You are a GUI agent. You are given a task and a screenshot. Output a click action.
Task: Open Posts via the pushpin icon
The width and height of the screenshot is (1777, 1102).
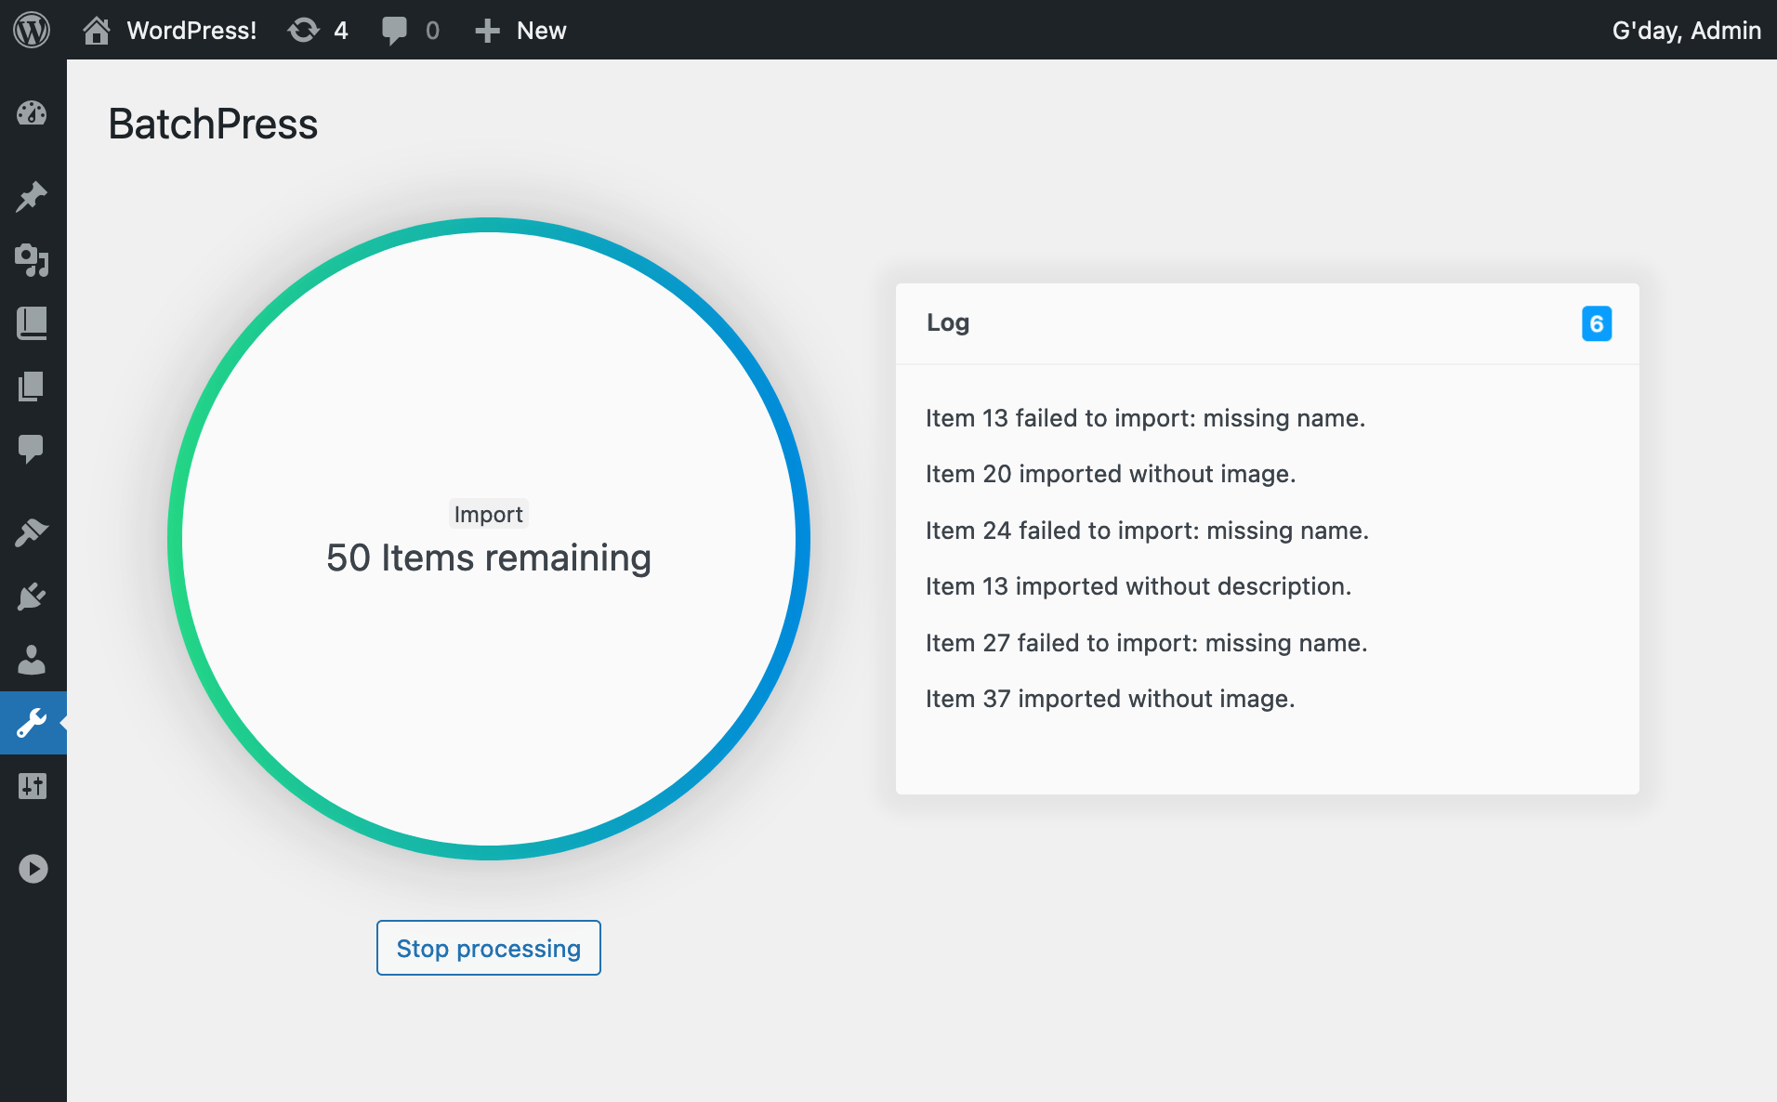click(32, 196)
